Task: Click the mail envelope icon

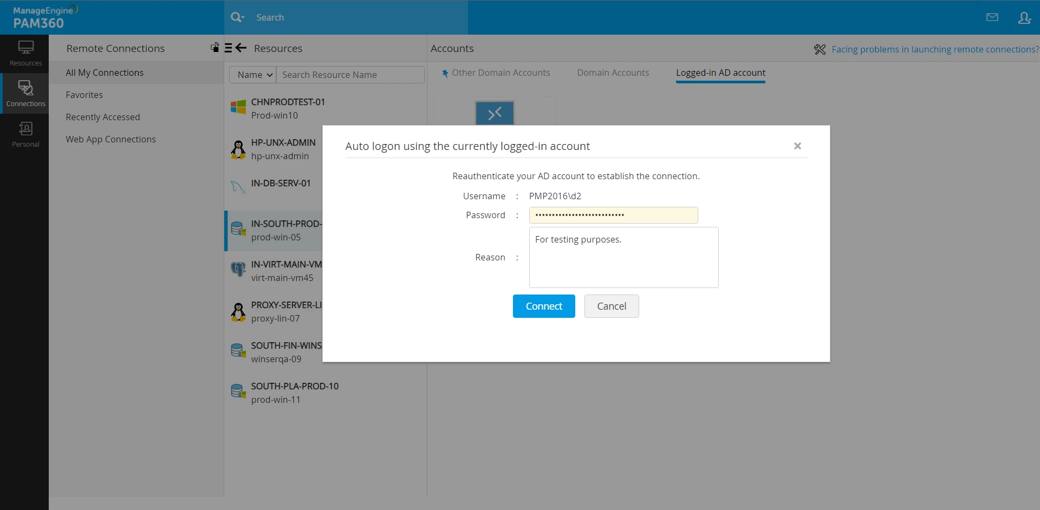Action: coord(992,17)
